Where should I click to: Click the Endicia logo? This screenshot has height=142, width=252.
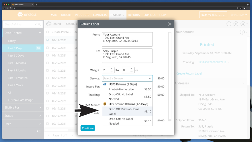coord(27,15)
